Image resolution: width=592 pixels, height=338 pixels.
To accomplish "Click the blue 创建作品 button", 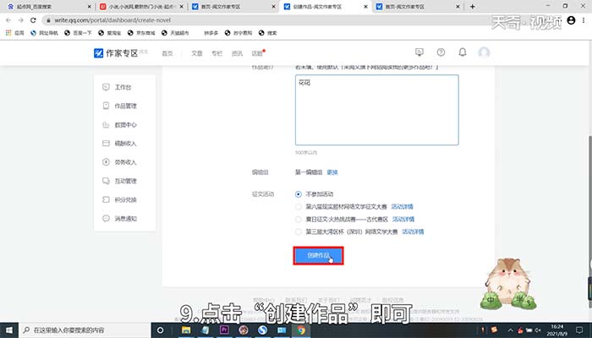I will tap(318, 256).
